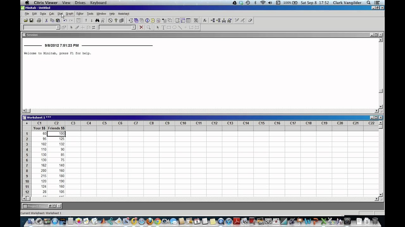This screenshot has height=227, width=405.
Task: Print using the printer toolbar icon
Action: coord(39,20)
